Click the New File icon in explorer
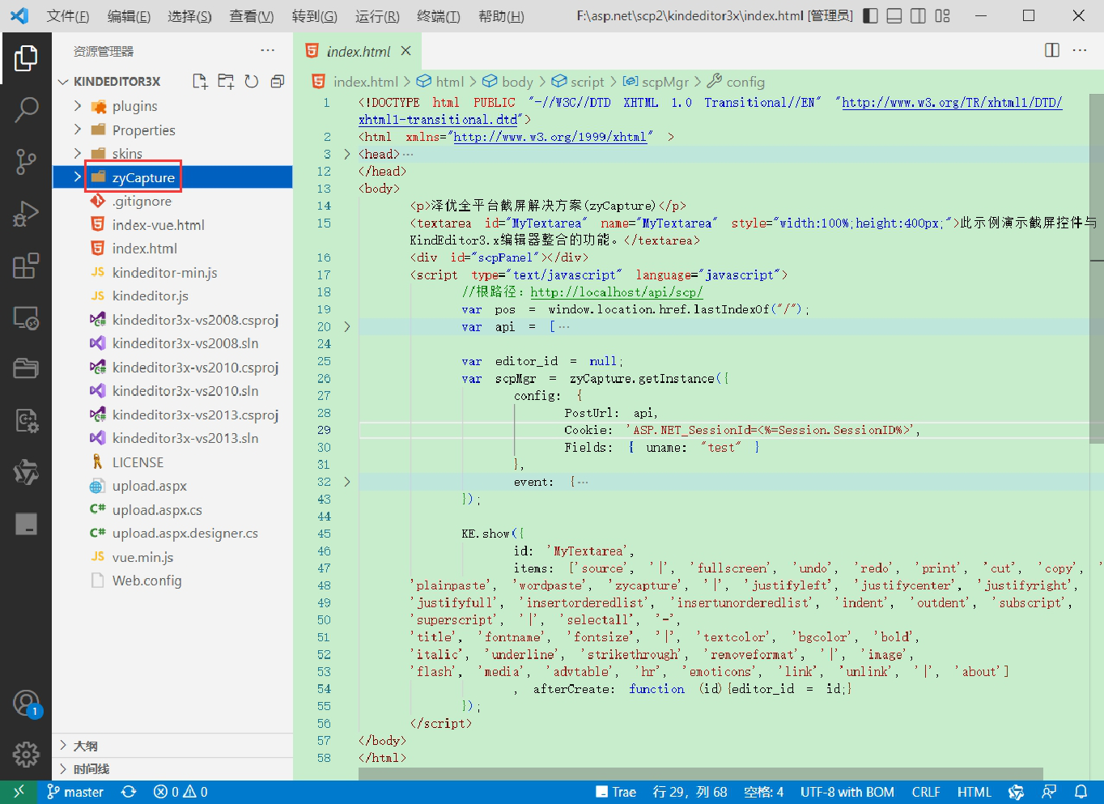1104x804 pixels. 200,81
